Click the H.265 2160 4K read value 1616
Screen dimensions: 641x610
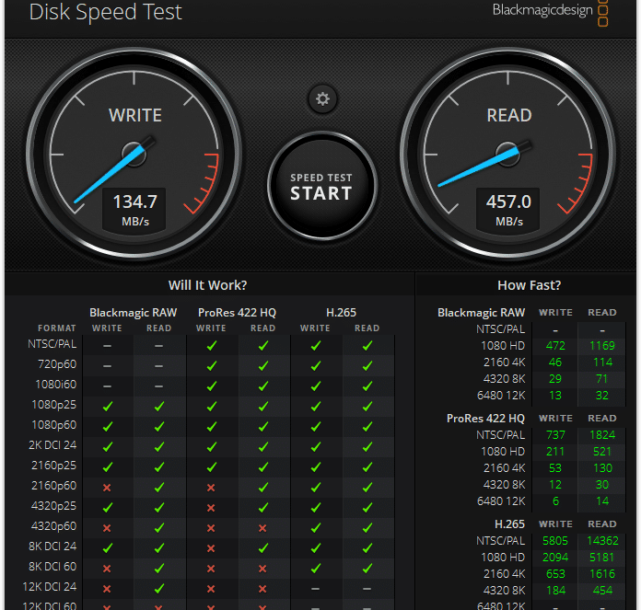pyautogui.click(x=602, y=574)
